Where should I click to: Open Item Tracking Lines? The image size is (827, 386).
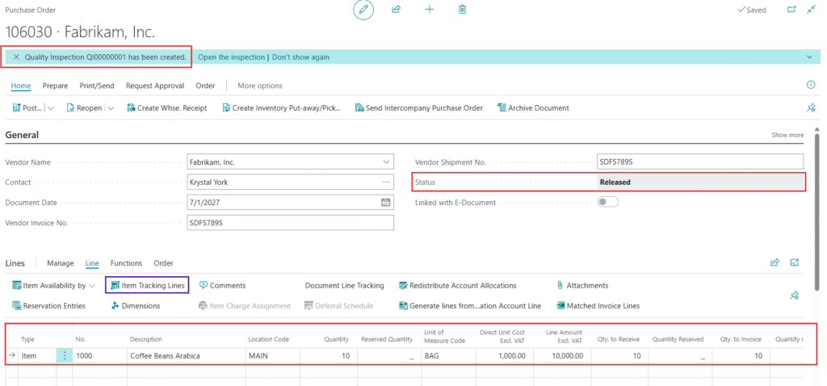(x=147, y=285)
